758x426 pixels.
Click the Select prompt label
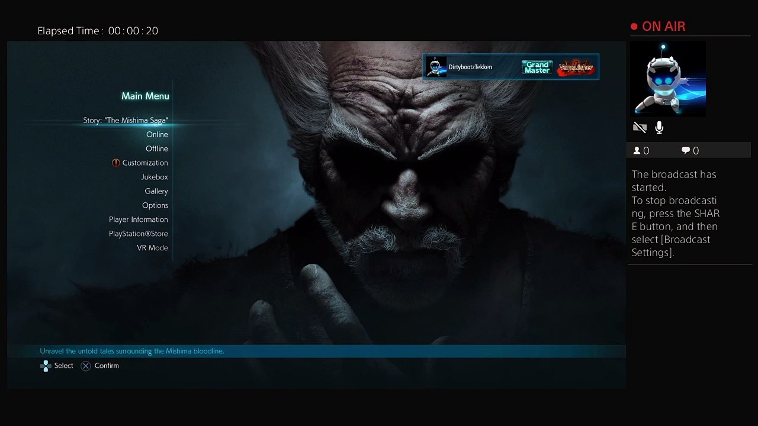64,366
